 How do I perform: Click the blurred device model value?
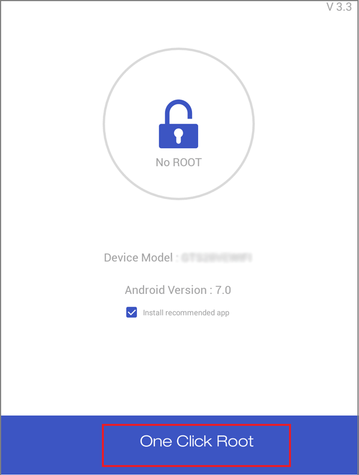(x=217, y=258)
